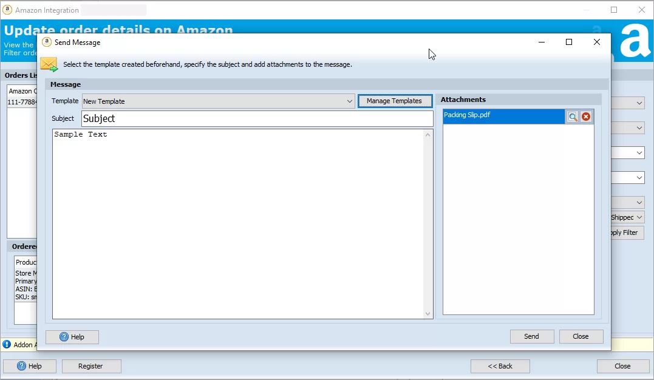Go back using the Back button
Viewport: 654px width, 380px height.
pyautogui.click(x=500, y=366)
